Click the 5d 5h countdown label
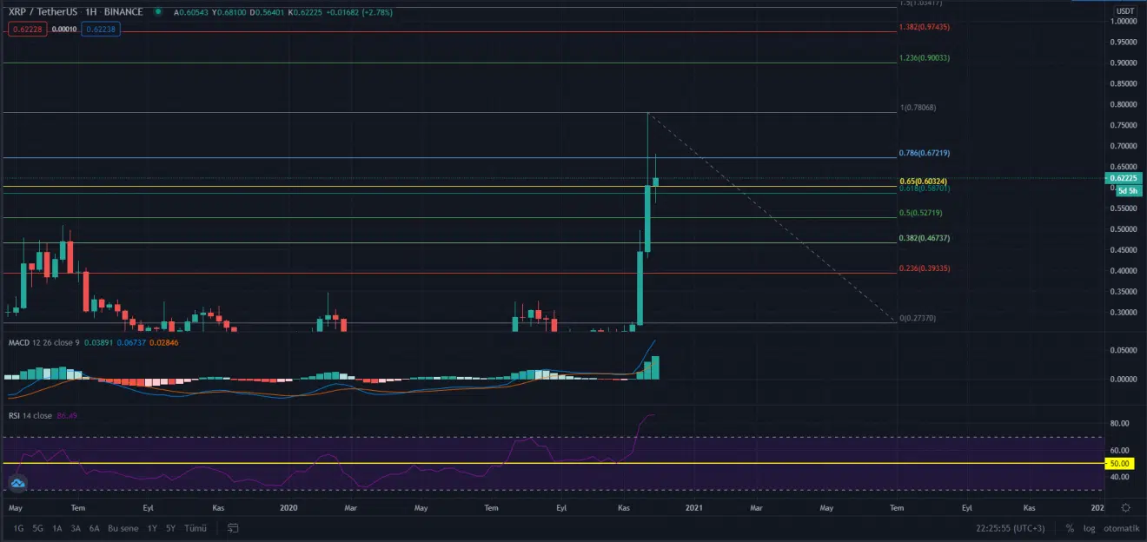 tap(1126, 190)
